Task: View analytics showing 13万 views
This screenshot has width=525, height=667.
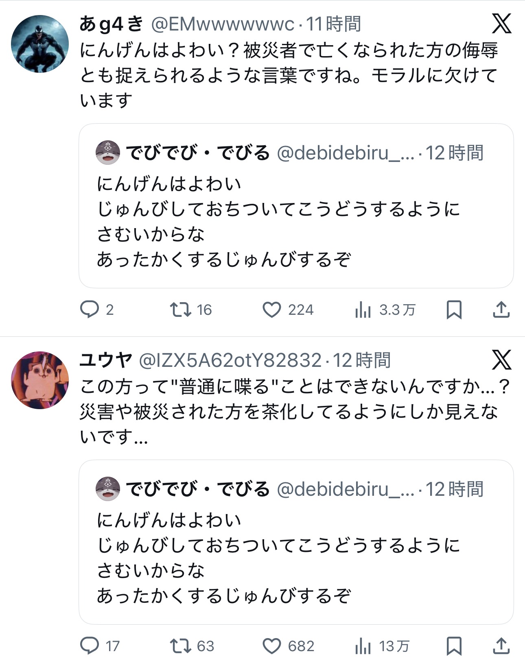Action: tap(363, 646)
